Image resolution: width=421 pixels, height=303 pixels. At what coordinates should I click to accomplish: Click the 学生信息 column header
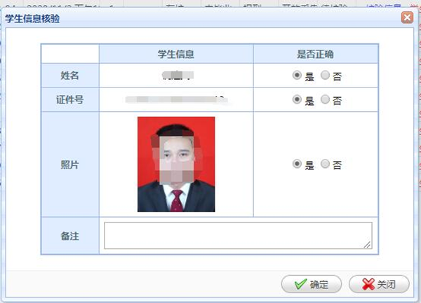(x=175, y=54)
